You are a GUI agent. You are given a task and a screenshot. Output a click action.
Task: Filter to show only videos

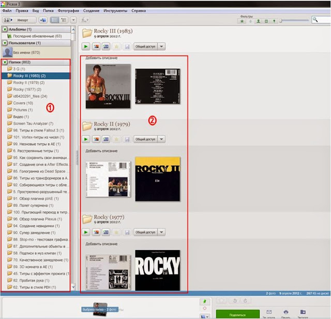pyautogui.click(x=266, y=21)
